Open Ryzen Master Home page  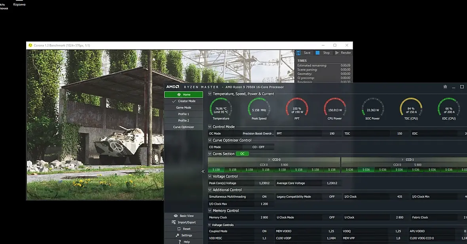184,95
